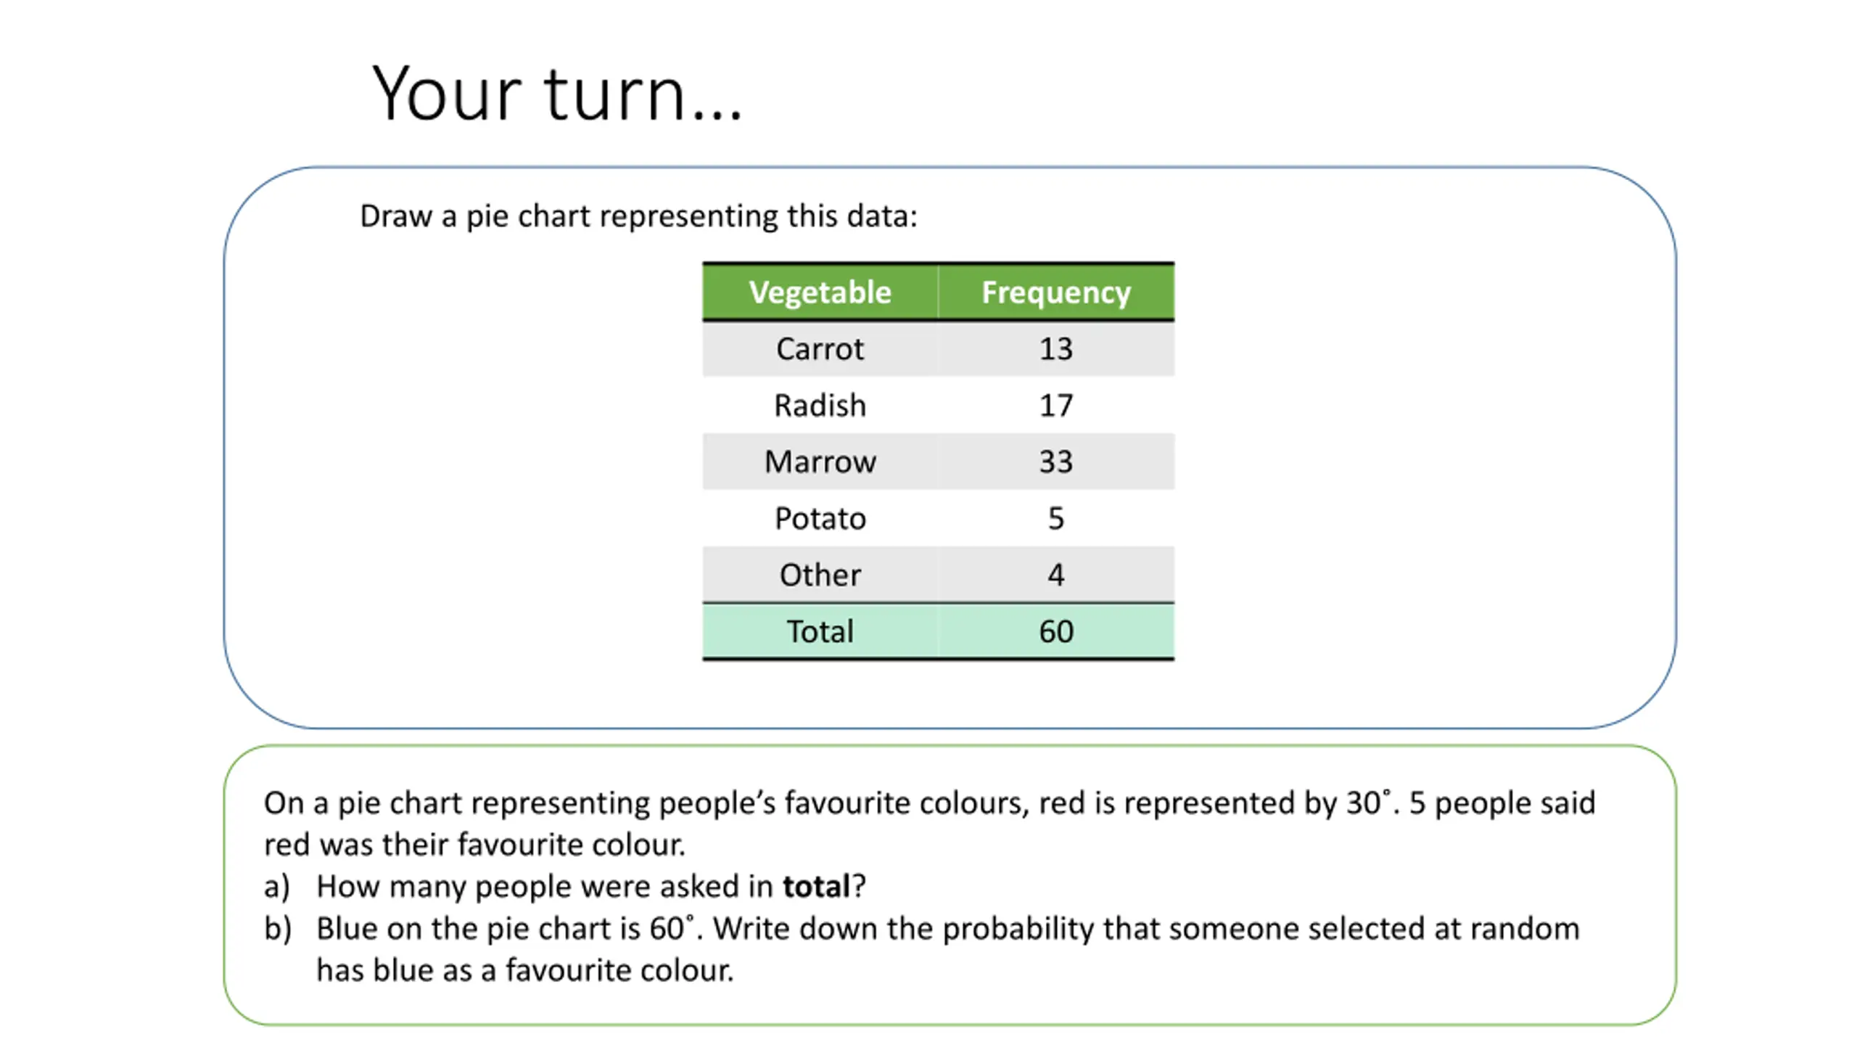Select the Marrow table cell
The height and width of the screenshot is (1045, 1857).
point(820,462)
